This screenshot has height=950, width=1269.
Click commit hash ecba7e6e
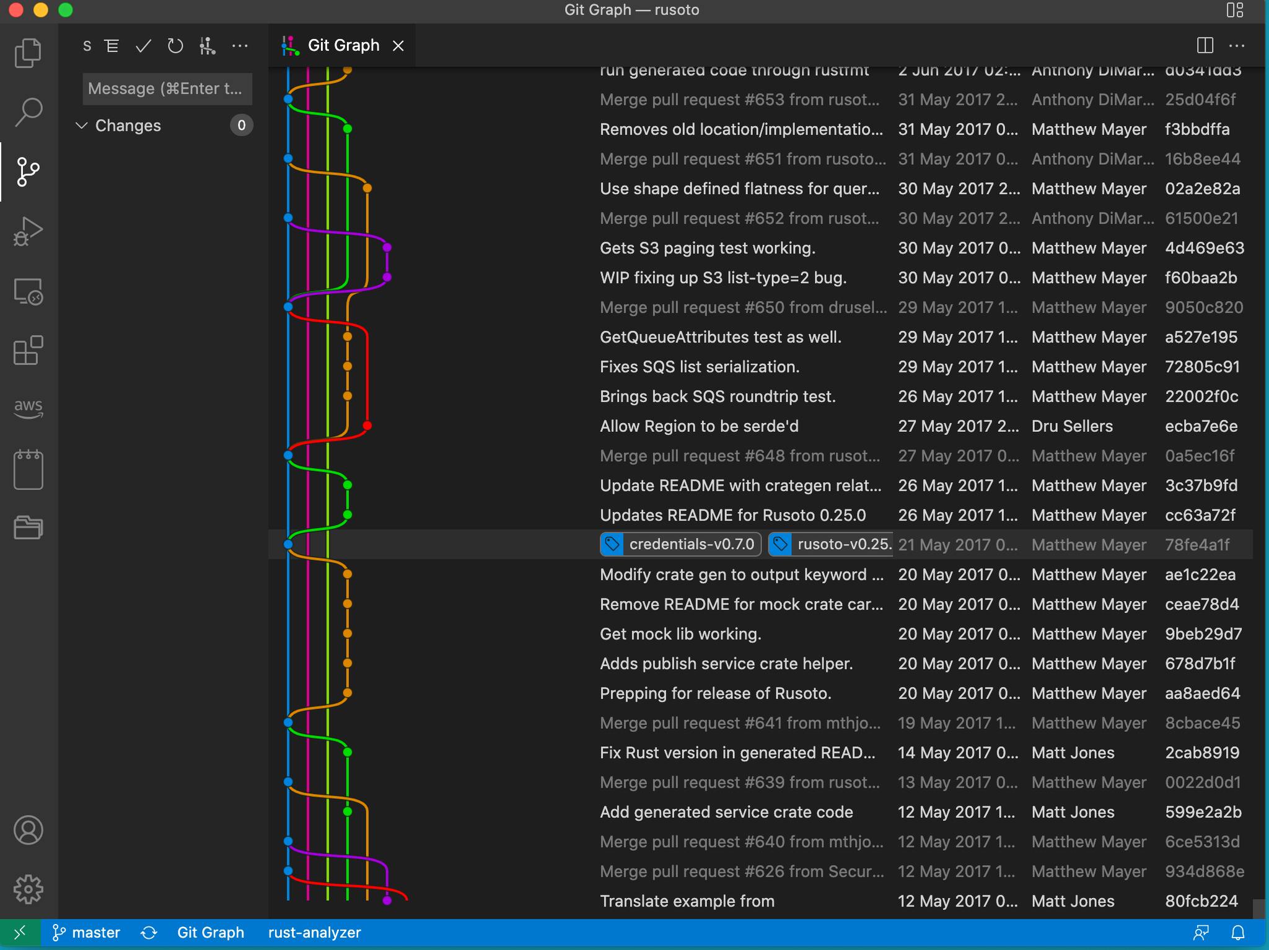(x=1201, y=426)
